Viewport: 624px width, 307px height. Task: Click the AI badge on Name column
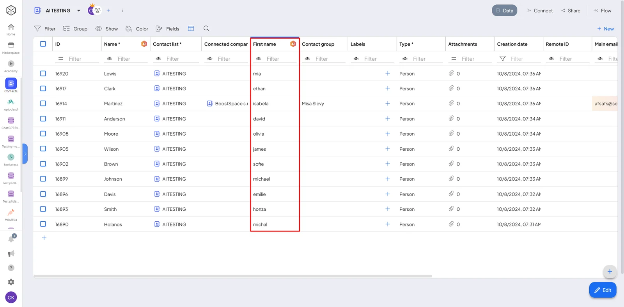click(144, 44)
